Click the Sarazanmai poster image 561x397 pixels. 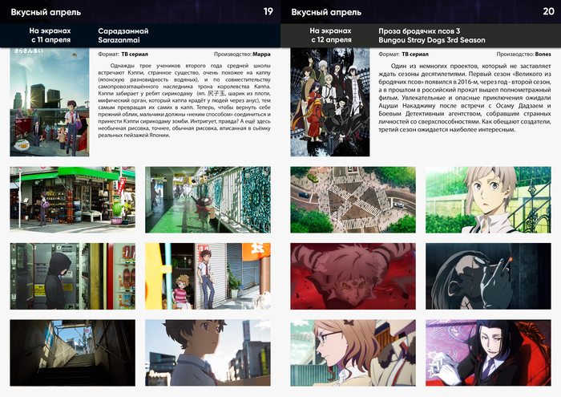50,102
